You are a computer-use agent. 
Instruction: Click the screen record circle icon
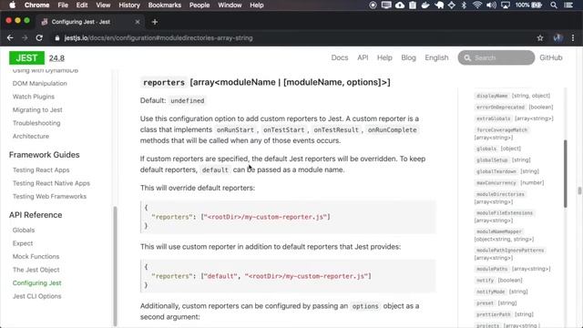tap(373, 5)
